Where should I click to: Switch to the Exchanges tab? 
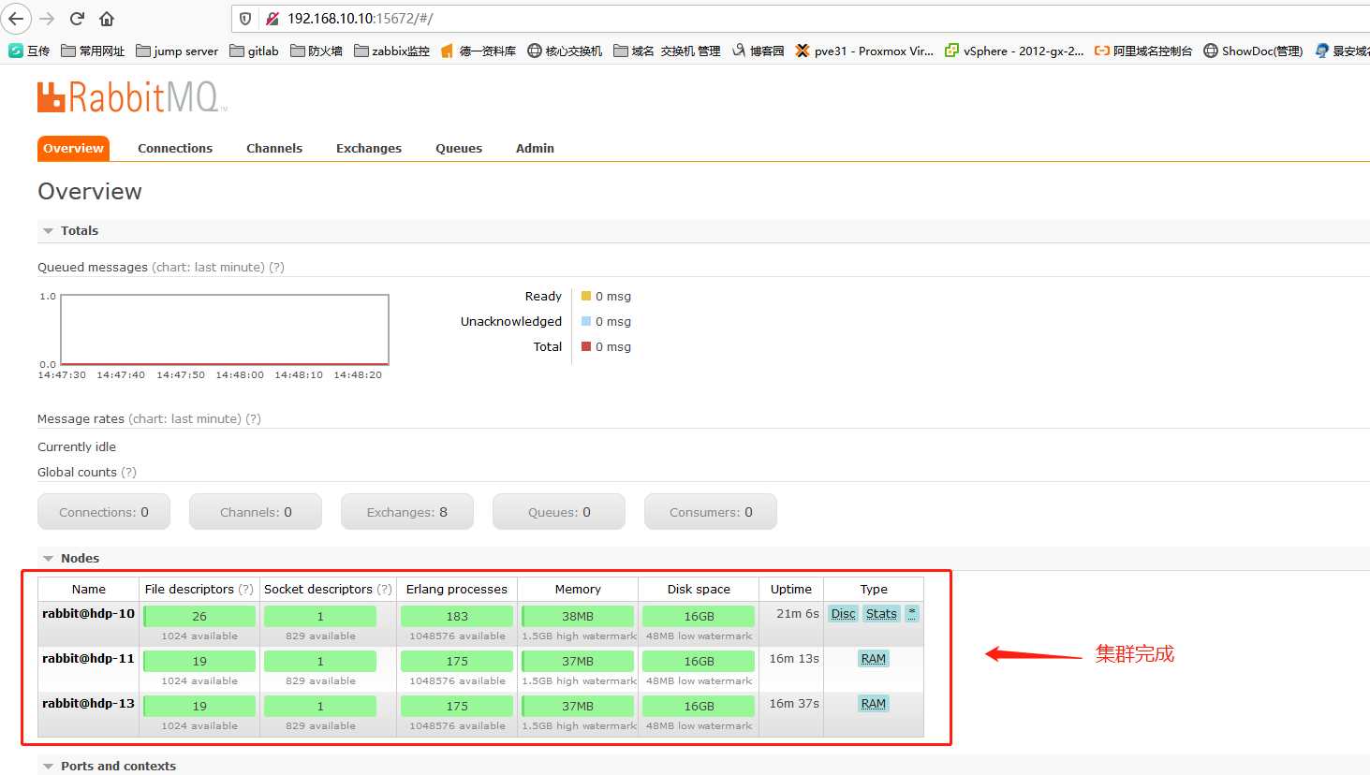point(369,148)
